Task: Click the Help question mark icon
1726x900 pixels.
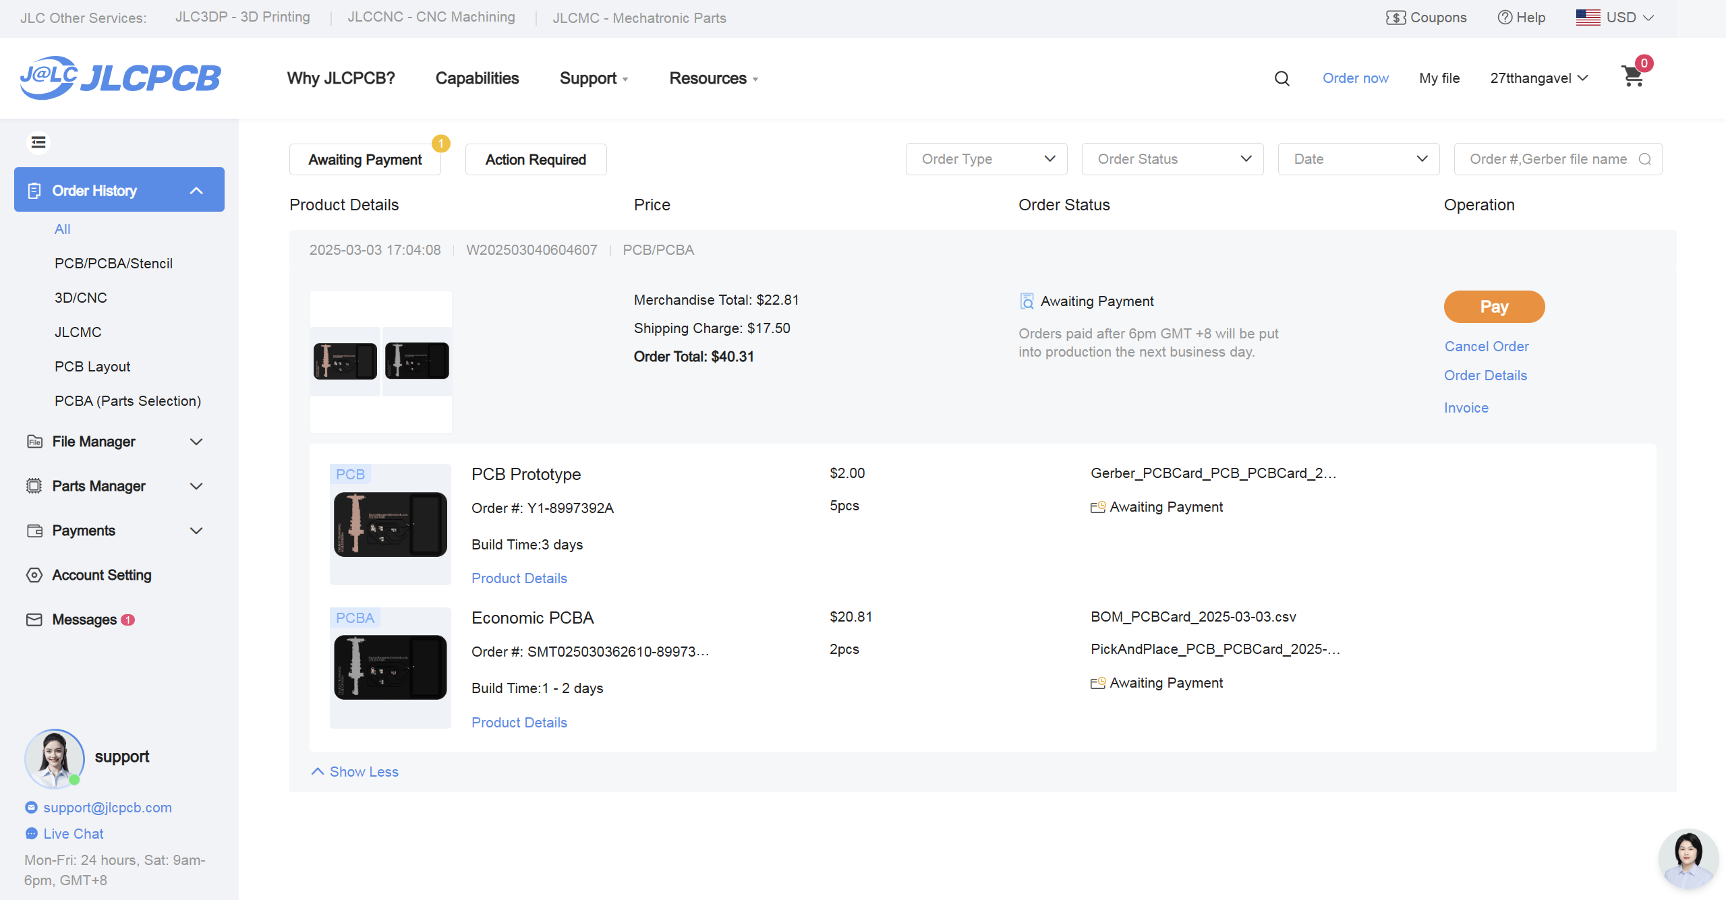Action: click(1504, 18)
